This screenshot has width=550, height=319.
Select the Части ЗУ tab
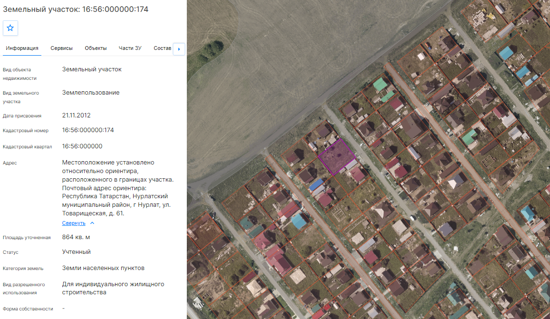point(130,48)
